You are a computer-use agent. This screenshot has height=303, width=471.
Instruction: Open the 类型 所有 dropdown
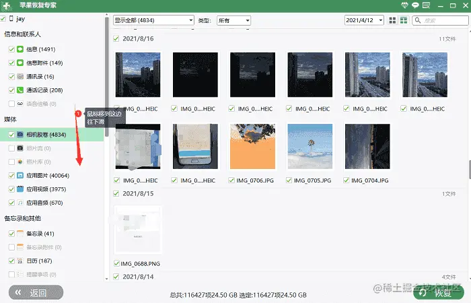(233, 20)
